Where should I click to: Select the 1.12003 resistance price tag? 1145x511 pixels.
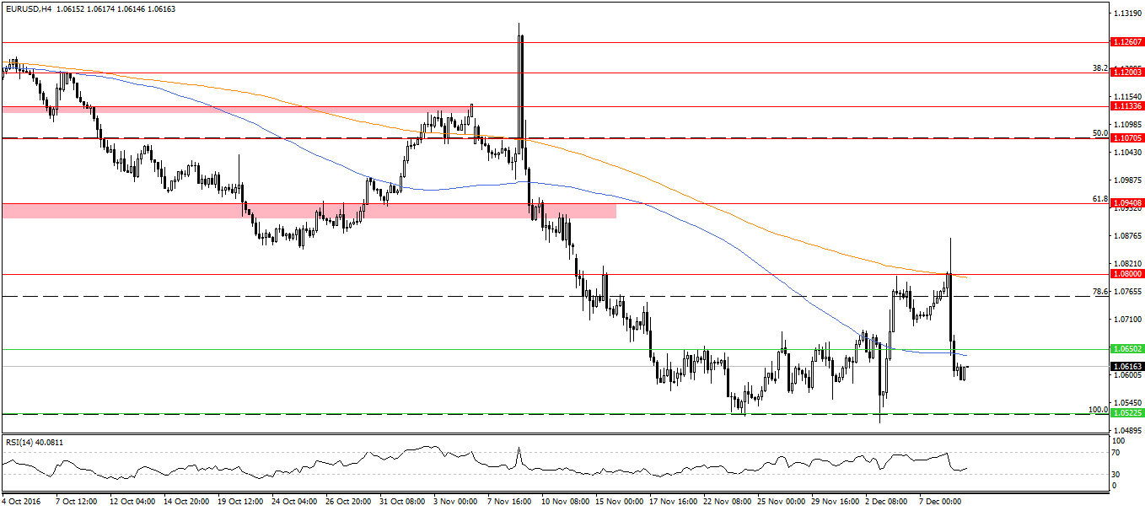tap(1126, 73)
